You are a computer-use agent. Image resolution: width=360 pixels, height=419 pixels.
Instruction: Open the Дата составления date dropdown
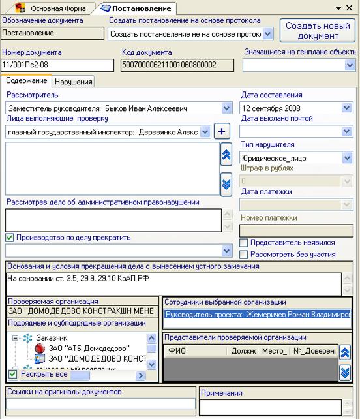pyautogui.click(x=347, y=108)
